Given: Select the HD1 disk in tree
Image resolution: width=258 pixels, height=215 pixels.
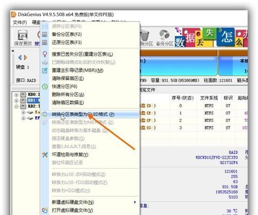Looking at the screenshot, I should pos(34,100).
